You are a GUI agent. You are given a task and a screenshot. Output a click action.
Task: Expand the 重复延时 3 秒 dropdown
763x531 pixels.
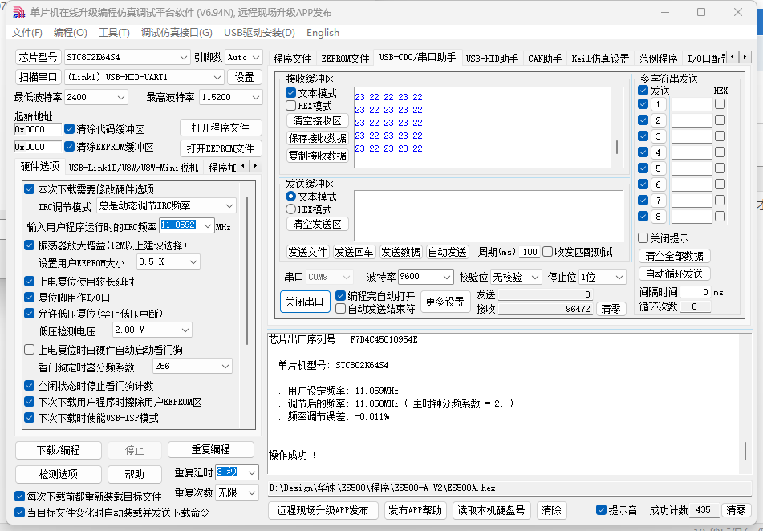tap(252, 472)
